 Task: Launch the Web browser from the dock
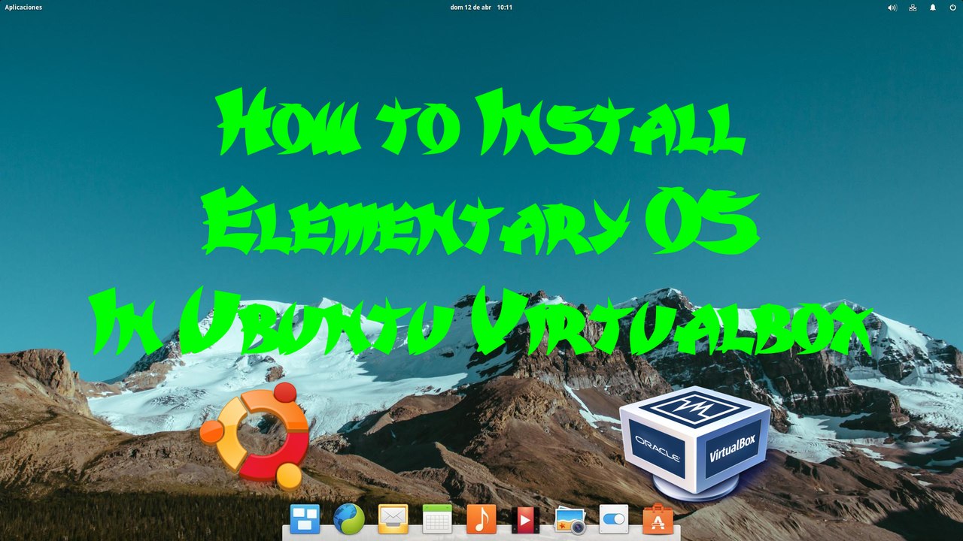pyautogui.click(x=349, y=518)
